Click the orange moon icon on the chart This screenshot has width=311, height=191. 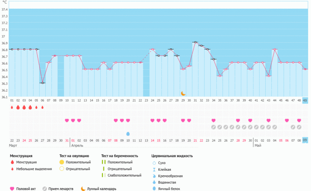pyautogui.click(x=183, y=93)
